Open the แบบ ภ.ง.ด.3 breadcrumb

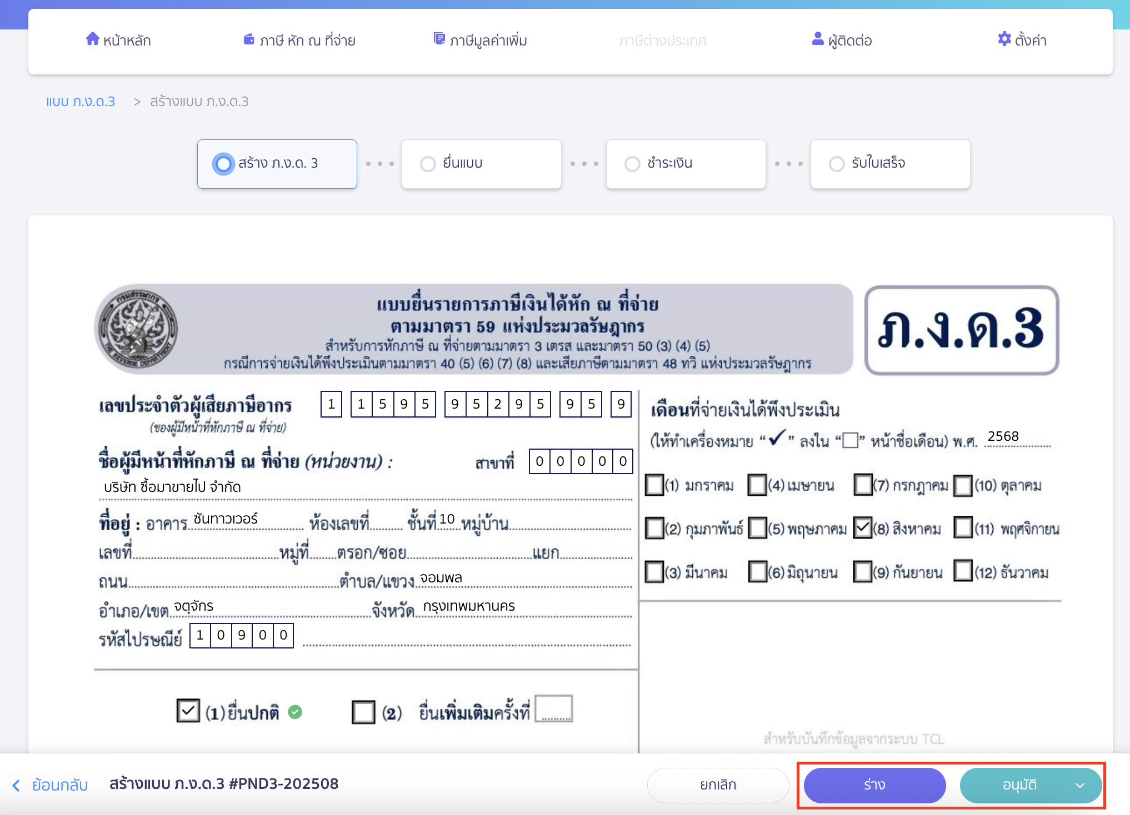(x=81, y=101)
